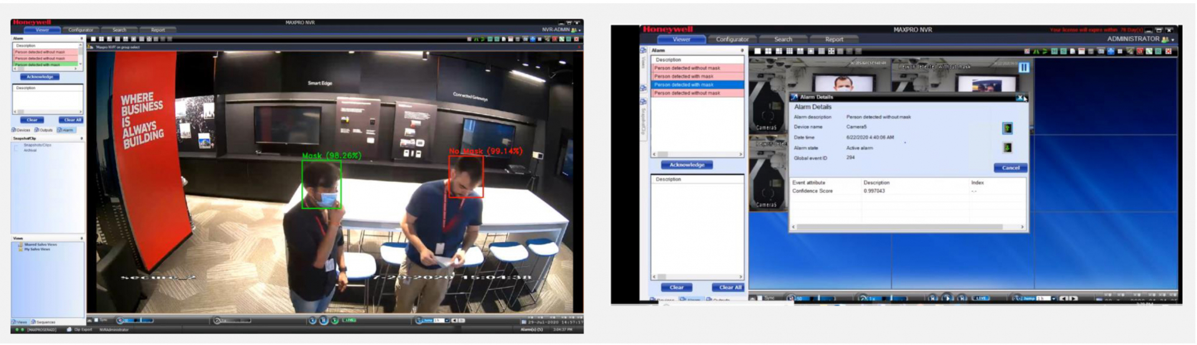Pin the Alarm panel in the left window
The image size is (1197, 345).
point(82,39)
